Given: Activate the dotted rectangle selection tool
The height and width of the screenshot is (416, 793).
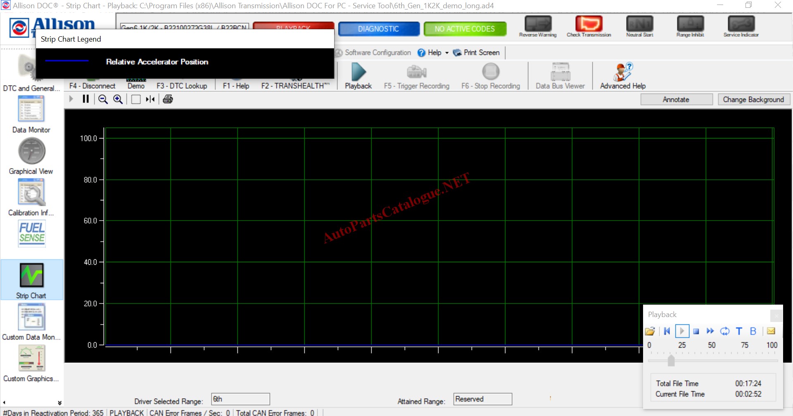Looking at the screenshot, I should (x=135, y=99).
